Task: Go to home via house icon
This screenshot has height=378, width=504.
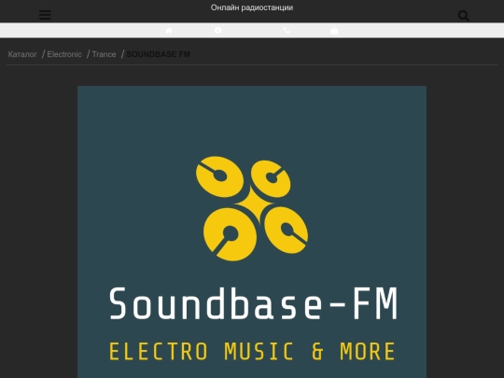Action: pyautogui.click(x=169, y=30)
